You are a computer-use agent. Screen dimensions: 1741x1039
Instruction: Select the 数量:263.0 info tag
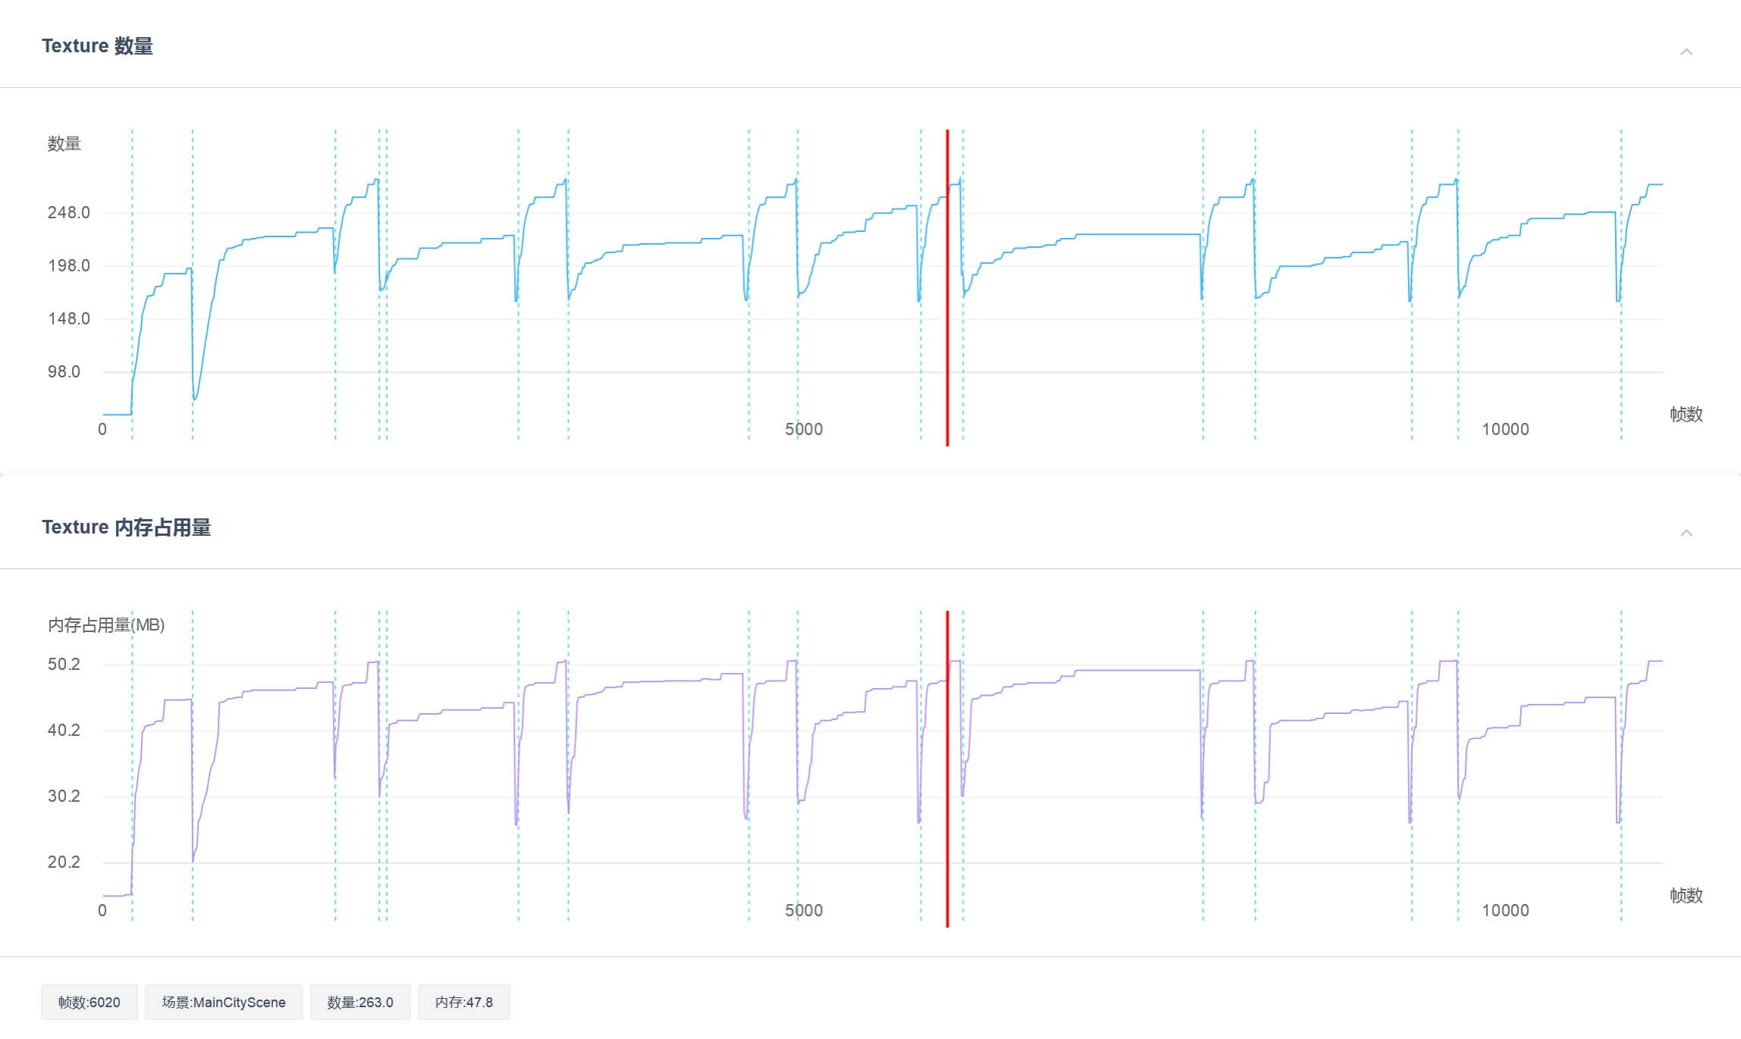click(360, 1002)
